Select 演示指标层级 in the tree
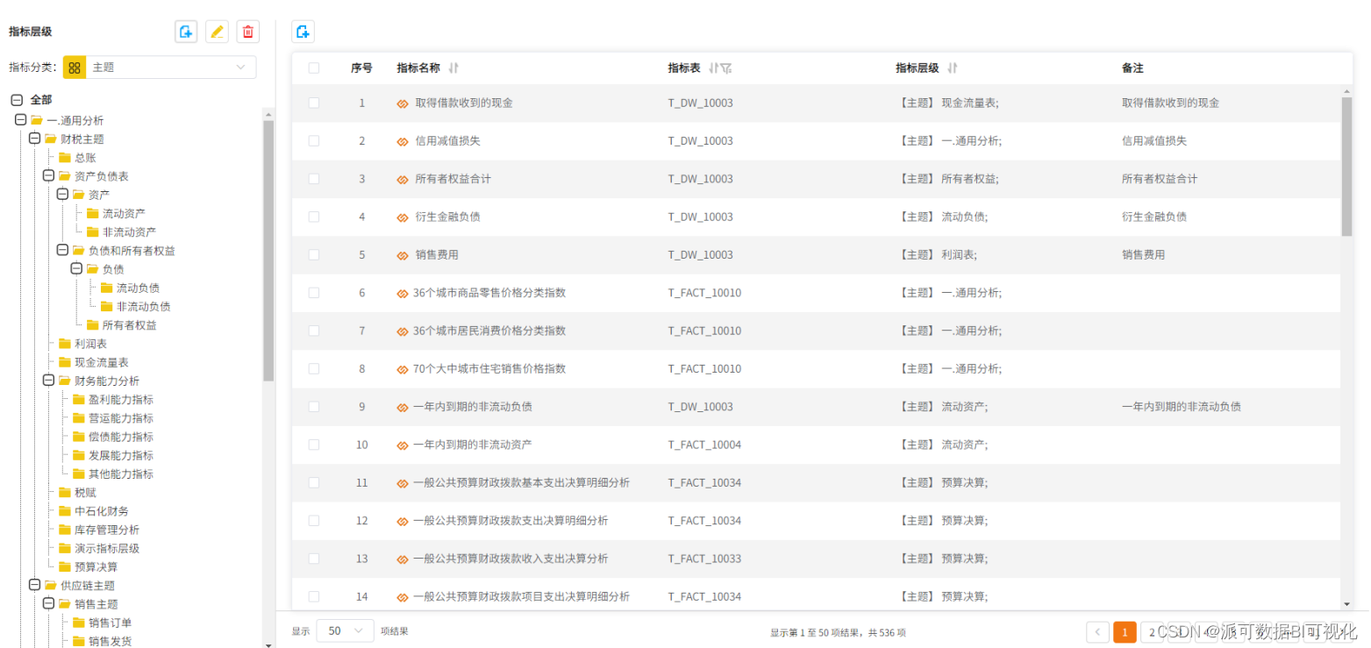The width and height of the screenshot is (1371, 648). point(107,549)
